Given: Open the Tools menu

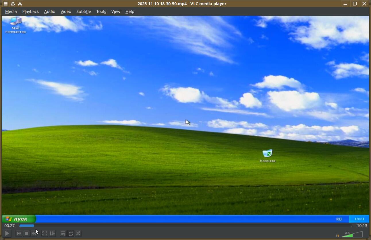Looking at the screenshot, I should (101, 11).
